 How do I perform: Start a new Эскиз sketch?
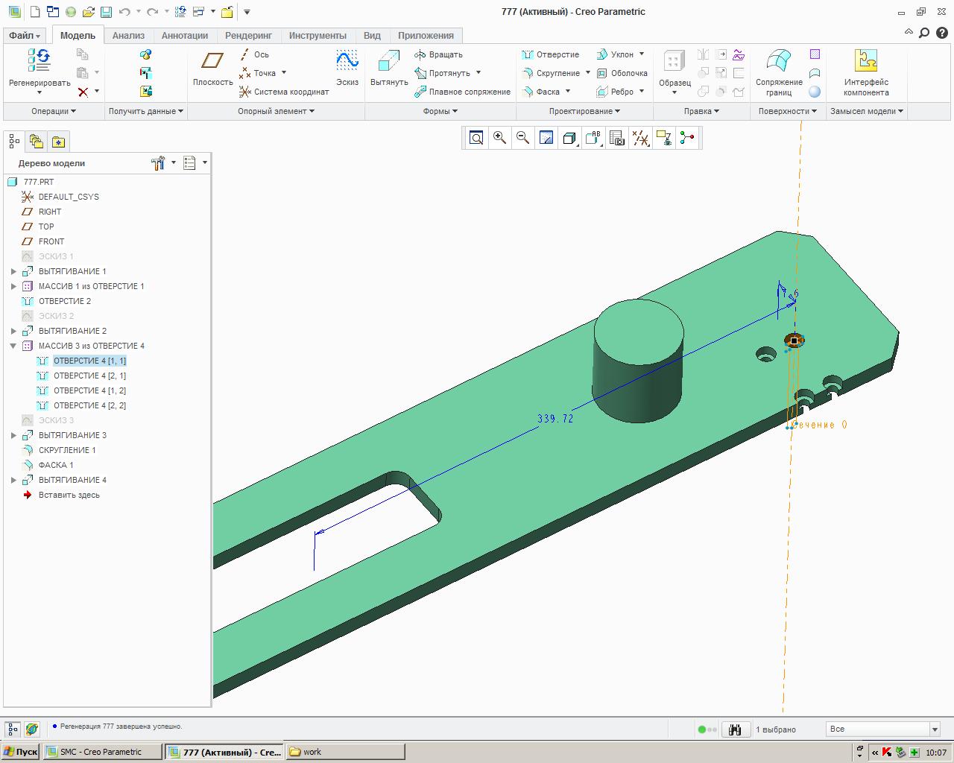(347, 60)
